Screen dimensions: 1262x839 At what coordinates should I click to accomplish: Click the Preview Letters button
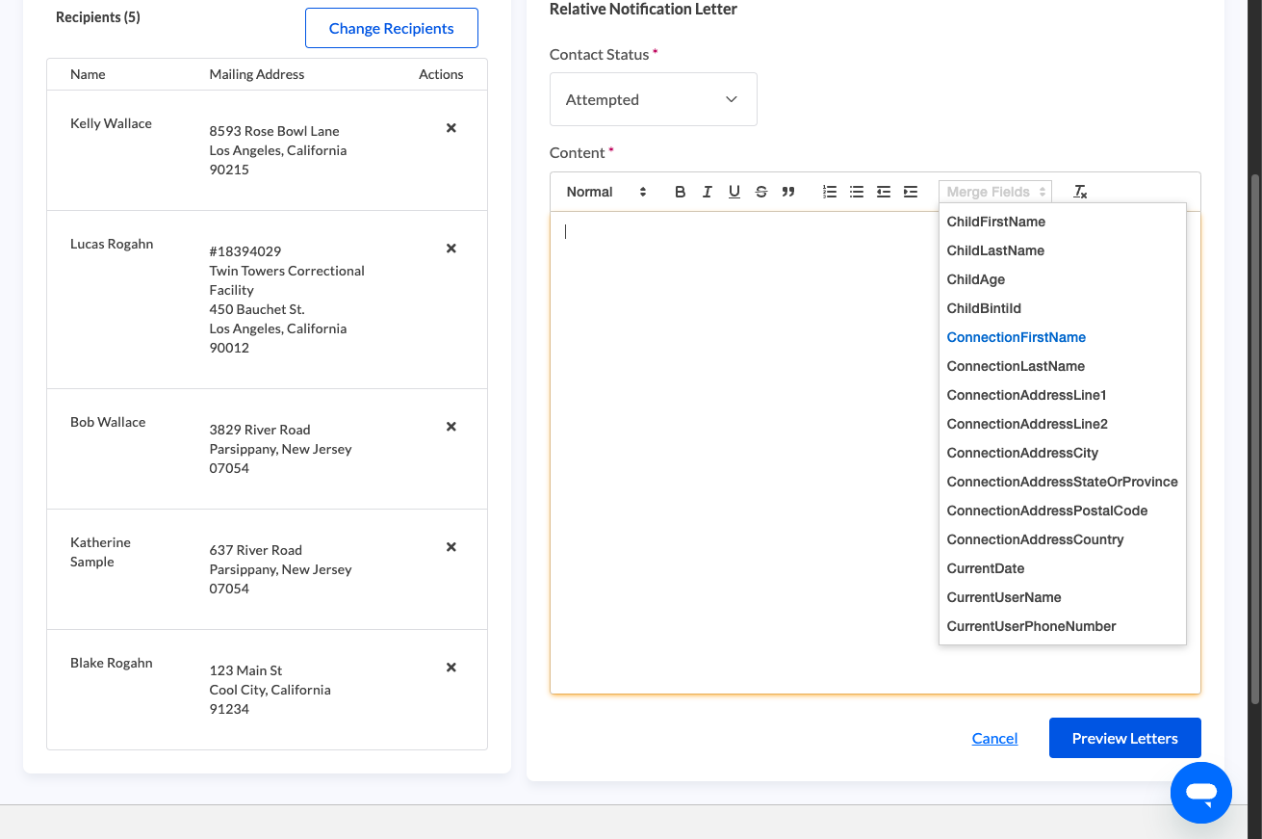pos(1124,738)
